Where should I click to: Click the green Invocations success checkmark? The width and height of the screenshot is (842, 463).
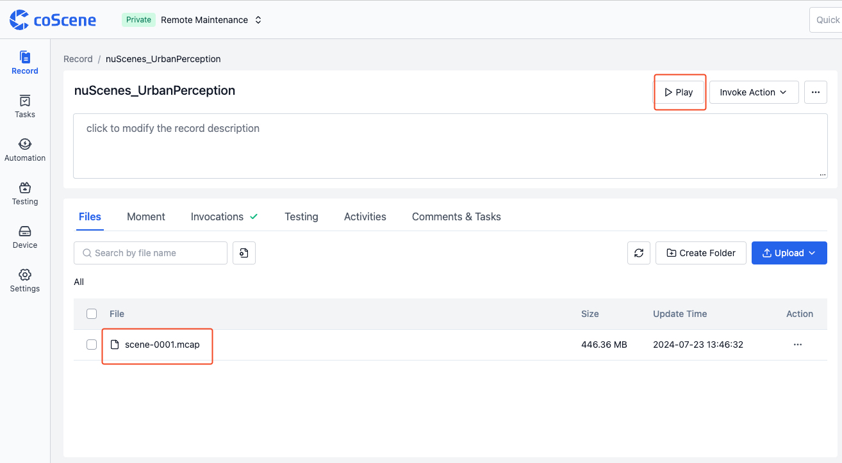point(254,216)
